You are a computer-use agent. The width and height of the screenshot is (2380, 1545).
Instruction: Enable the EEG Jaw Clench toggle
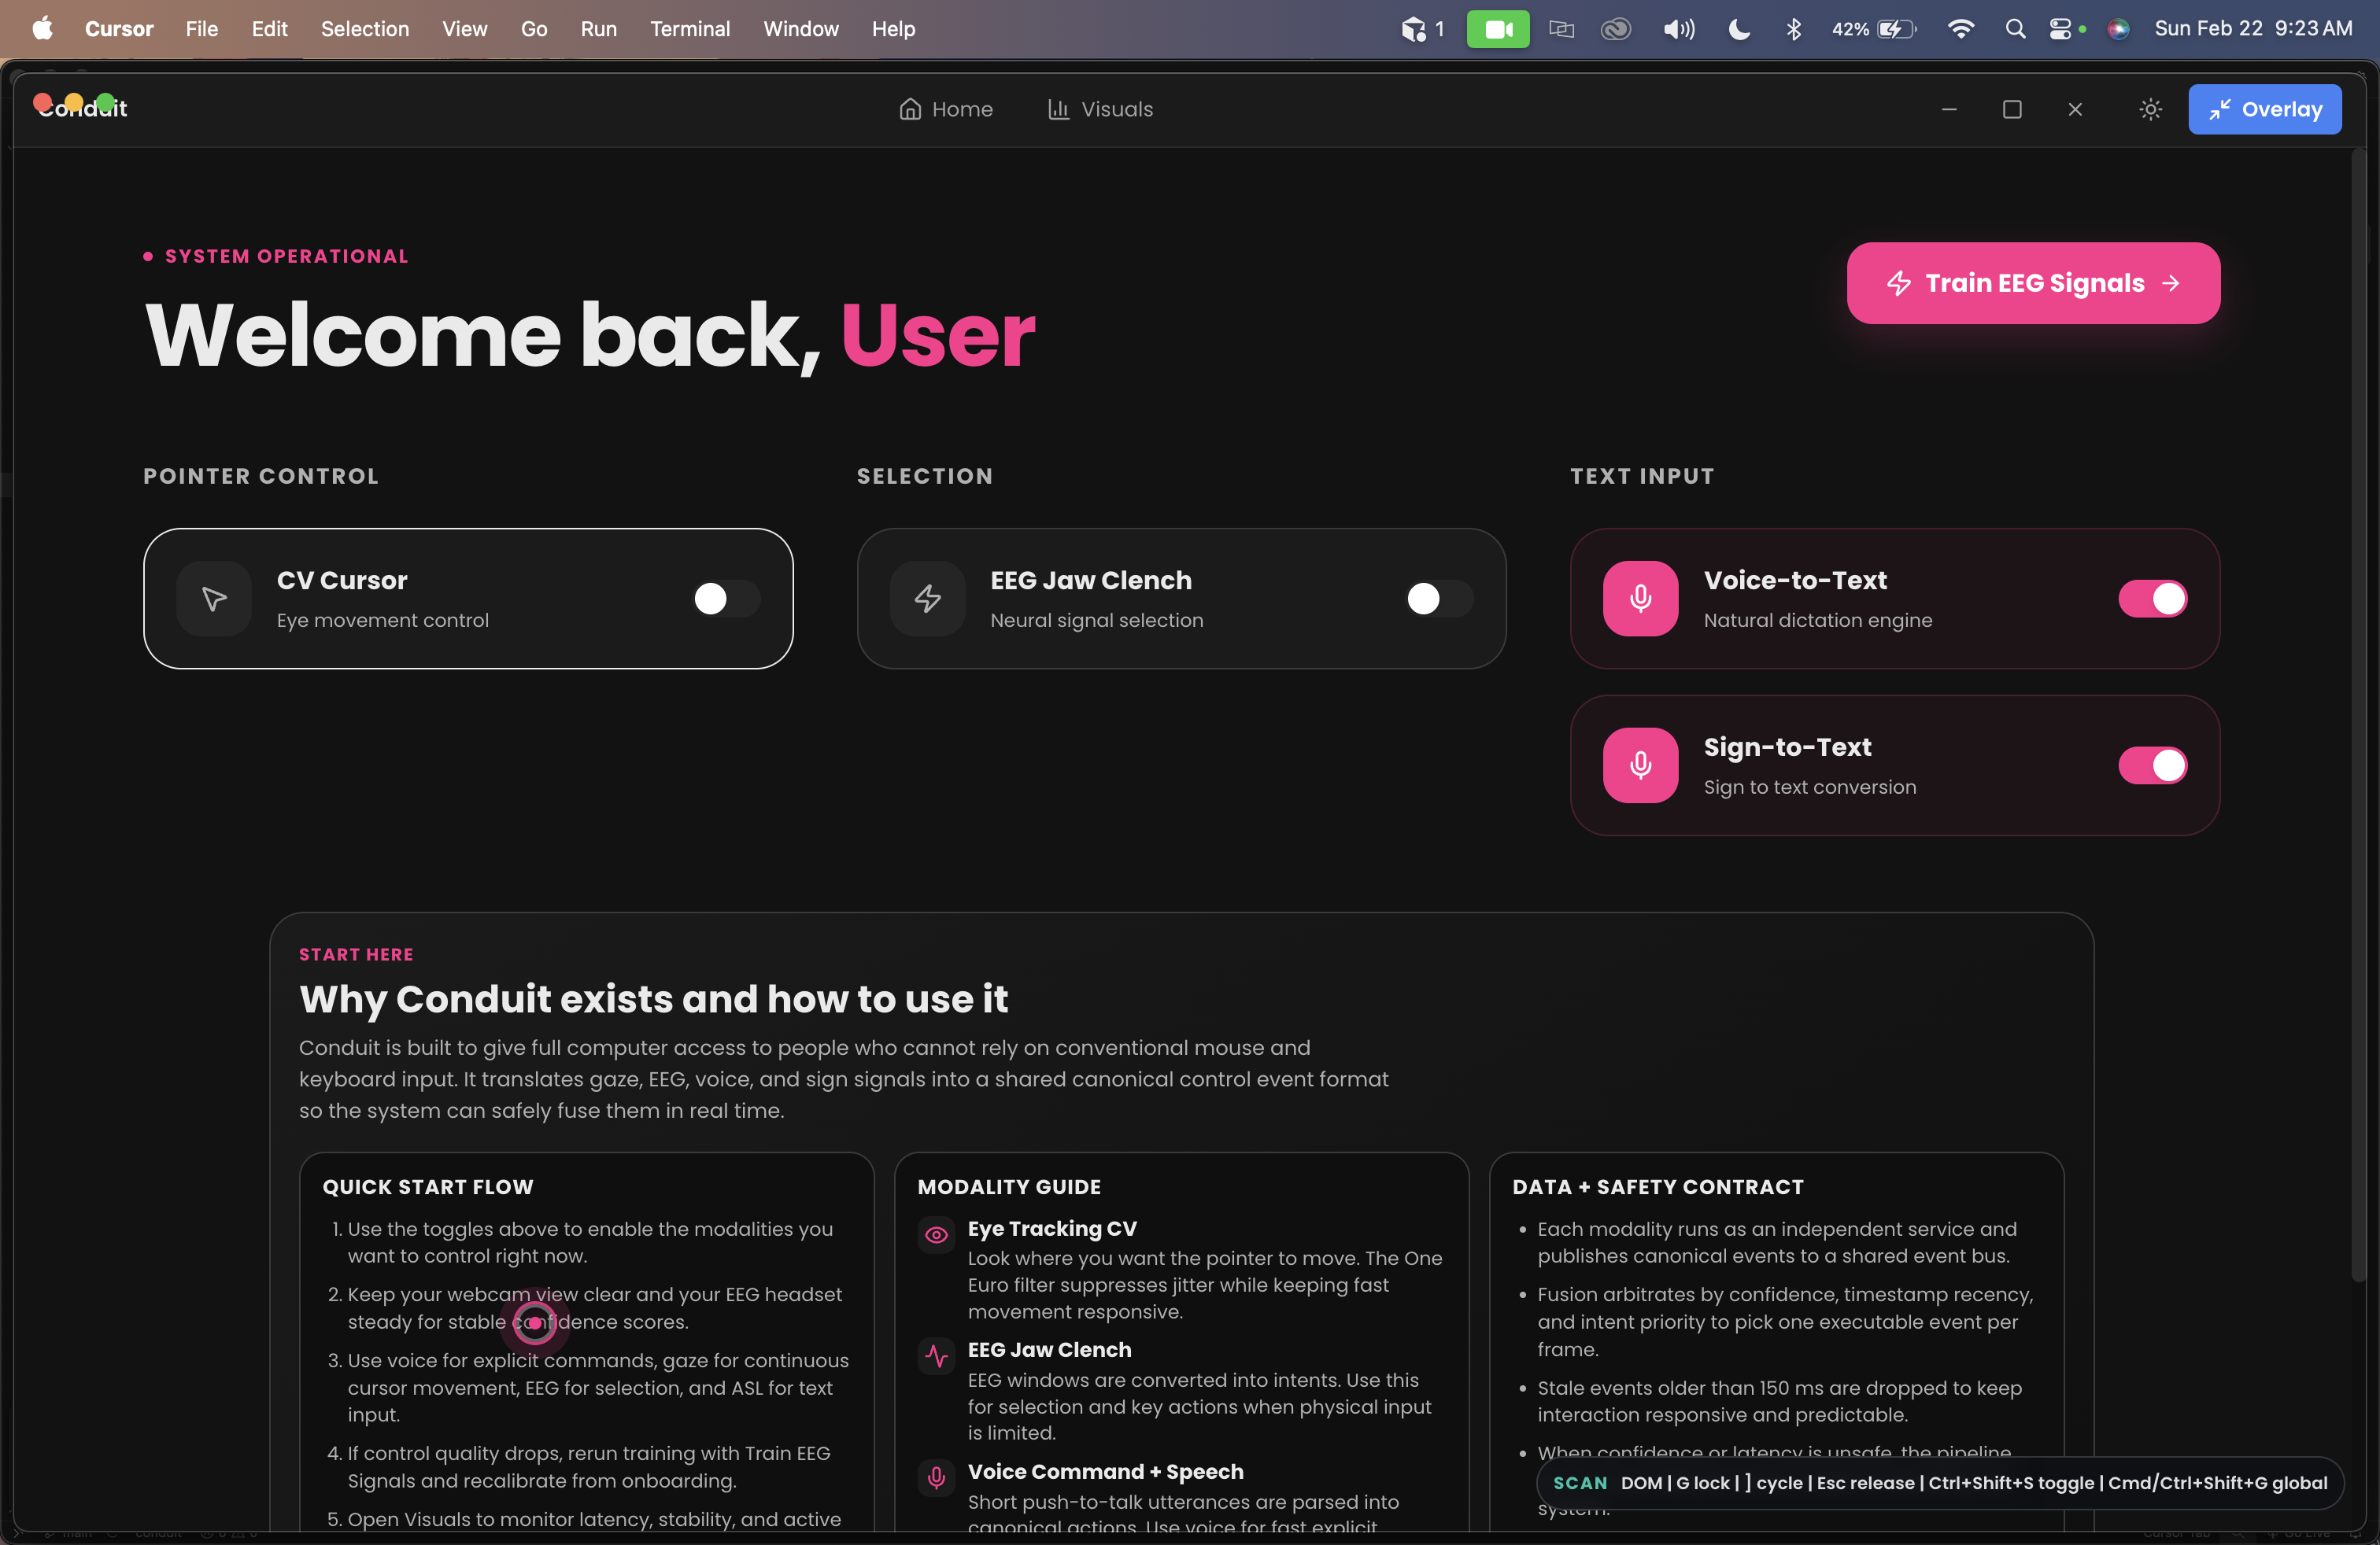[x=1439, y=599]
